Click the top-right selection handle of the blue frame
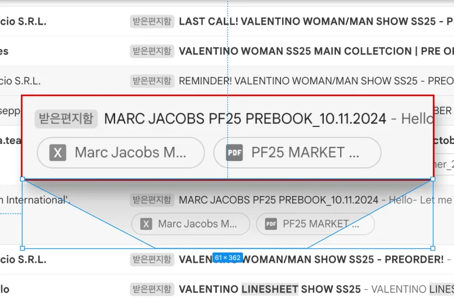 pyautogui.click(x=433, y=179)
